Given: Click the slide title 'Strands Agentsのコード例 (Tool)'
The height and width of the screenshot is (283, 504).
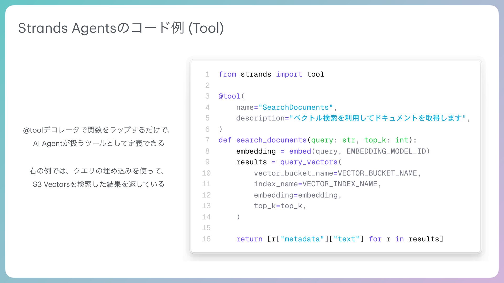Looking at the screenshot, I should pos(121,28).
